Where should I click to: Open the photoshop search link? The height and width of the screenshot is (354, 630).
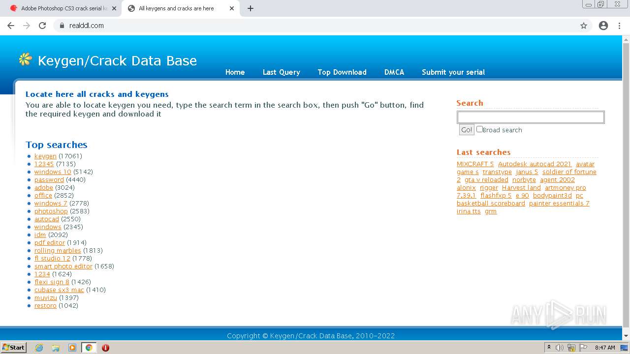[51, 211]
